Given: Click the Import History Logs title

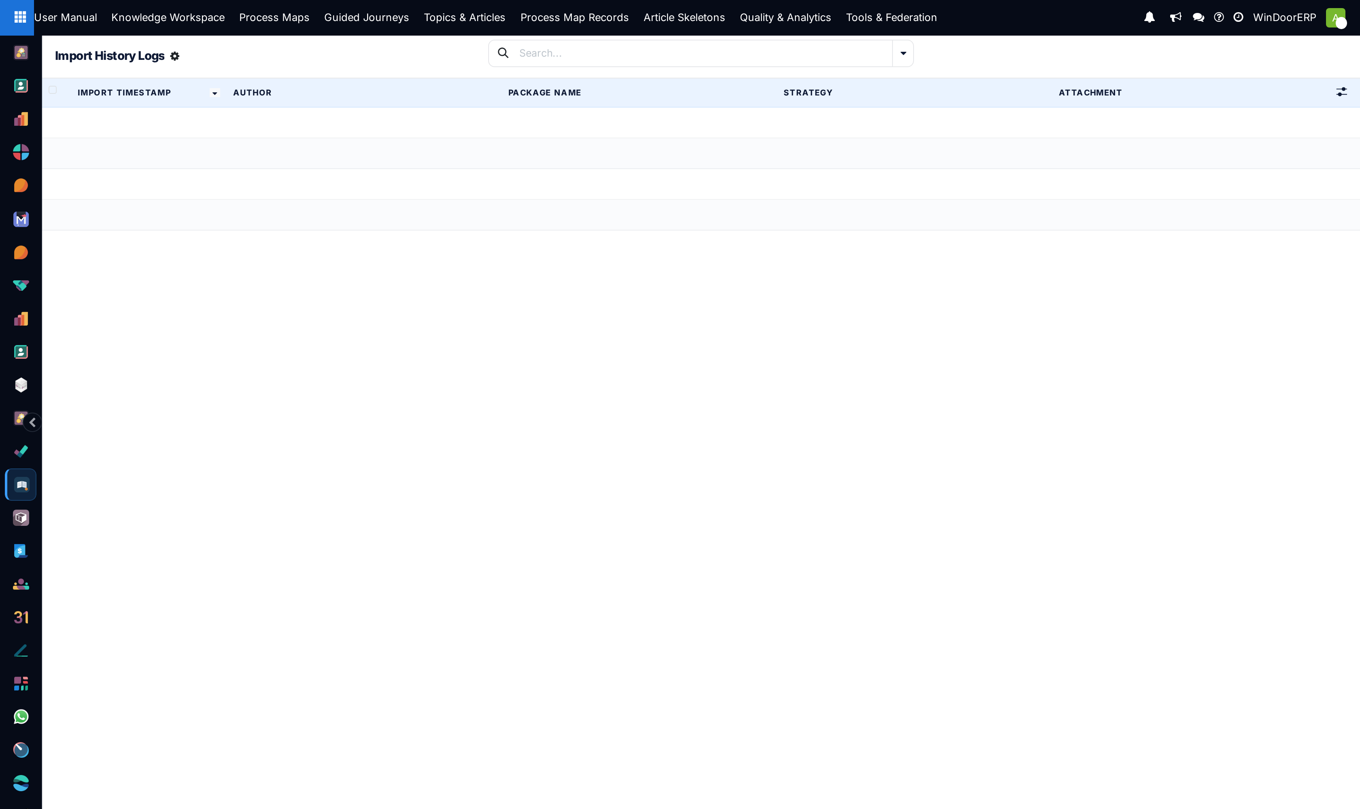Looking at the screenshot, I should (x=110, y=55).
